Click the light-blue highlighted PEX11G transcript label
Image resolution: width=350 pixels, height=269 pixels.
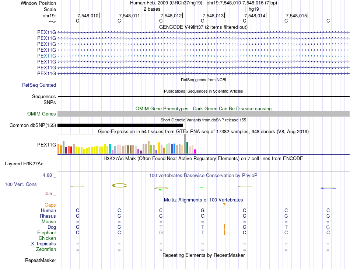click(46, 56)
